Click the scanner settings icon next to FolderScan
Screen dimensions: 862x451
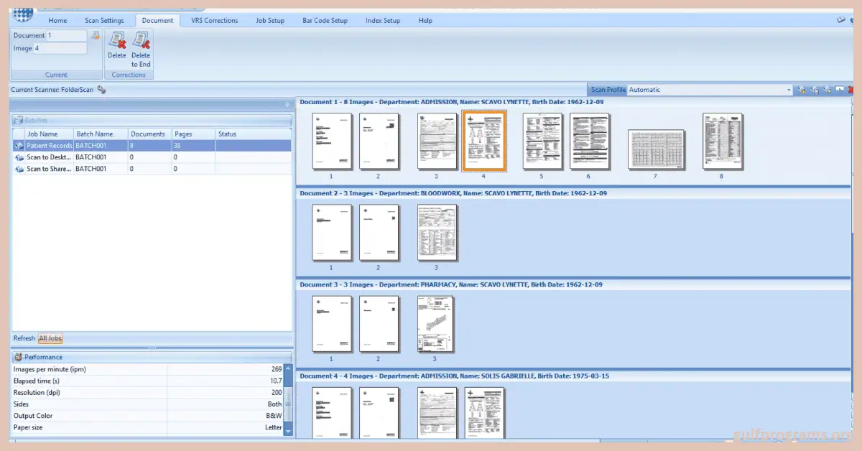[102, 90]
